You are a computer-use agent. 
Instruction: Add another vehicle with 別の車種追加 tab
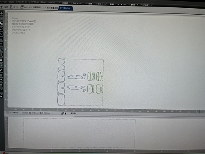[x=51, y=8]
